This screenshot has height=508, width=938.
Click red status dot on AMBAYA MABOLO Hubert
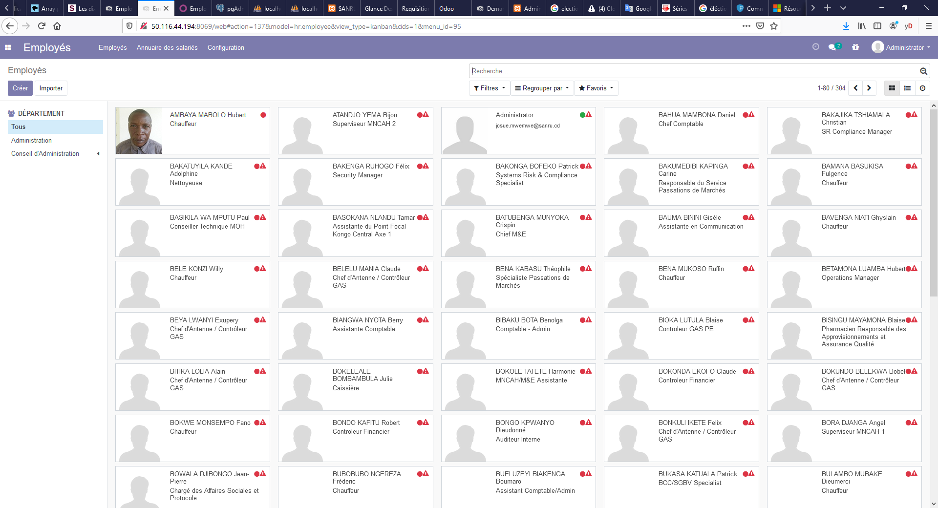(263, 115)
